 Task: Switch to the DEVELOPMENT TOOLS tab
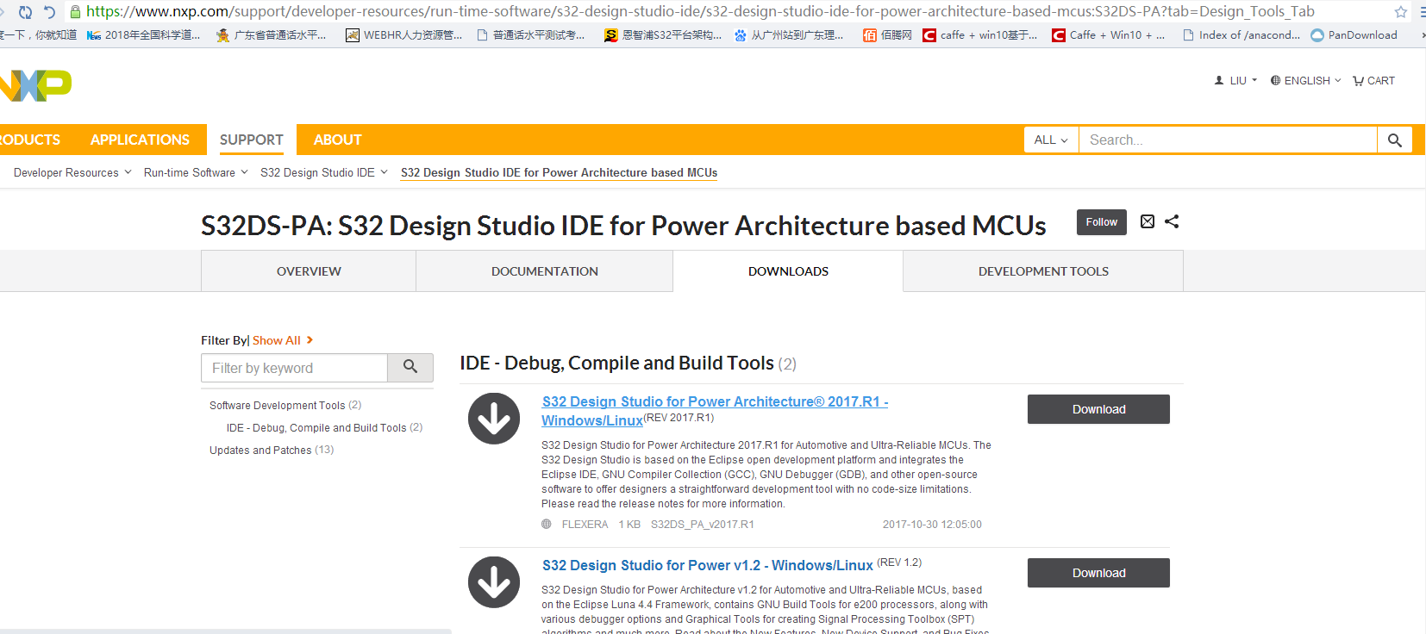tap(1043, 271)
